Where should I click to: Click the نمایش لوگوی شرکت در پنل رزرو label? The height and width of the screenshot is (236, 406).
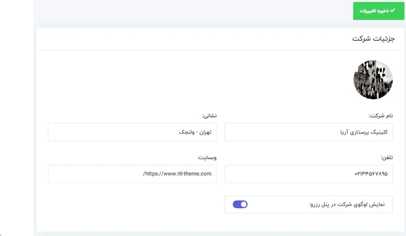347,205
